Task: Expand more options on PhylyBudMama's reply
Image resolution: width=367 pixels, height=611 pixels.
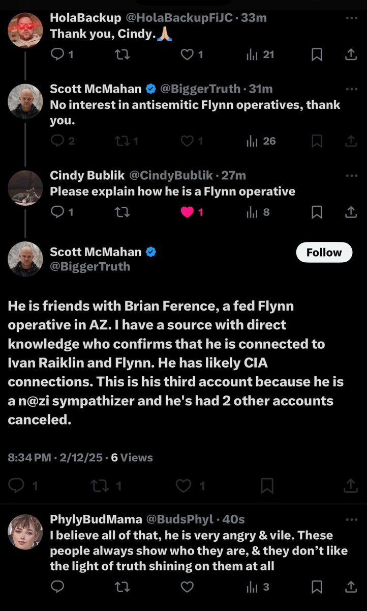Action: [x=351, y=519]
